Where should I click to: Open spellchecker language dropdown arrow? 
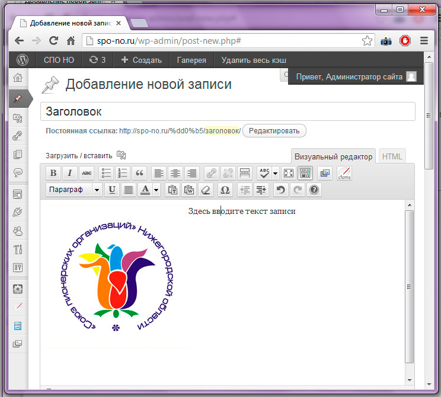(276, 174)
